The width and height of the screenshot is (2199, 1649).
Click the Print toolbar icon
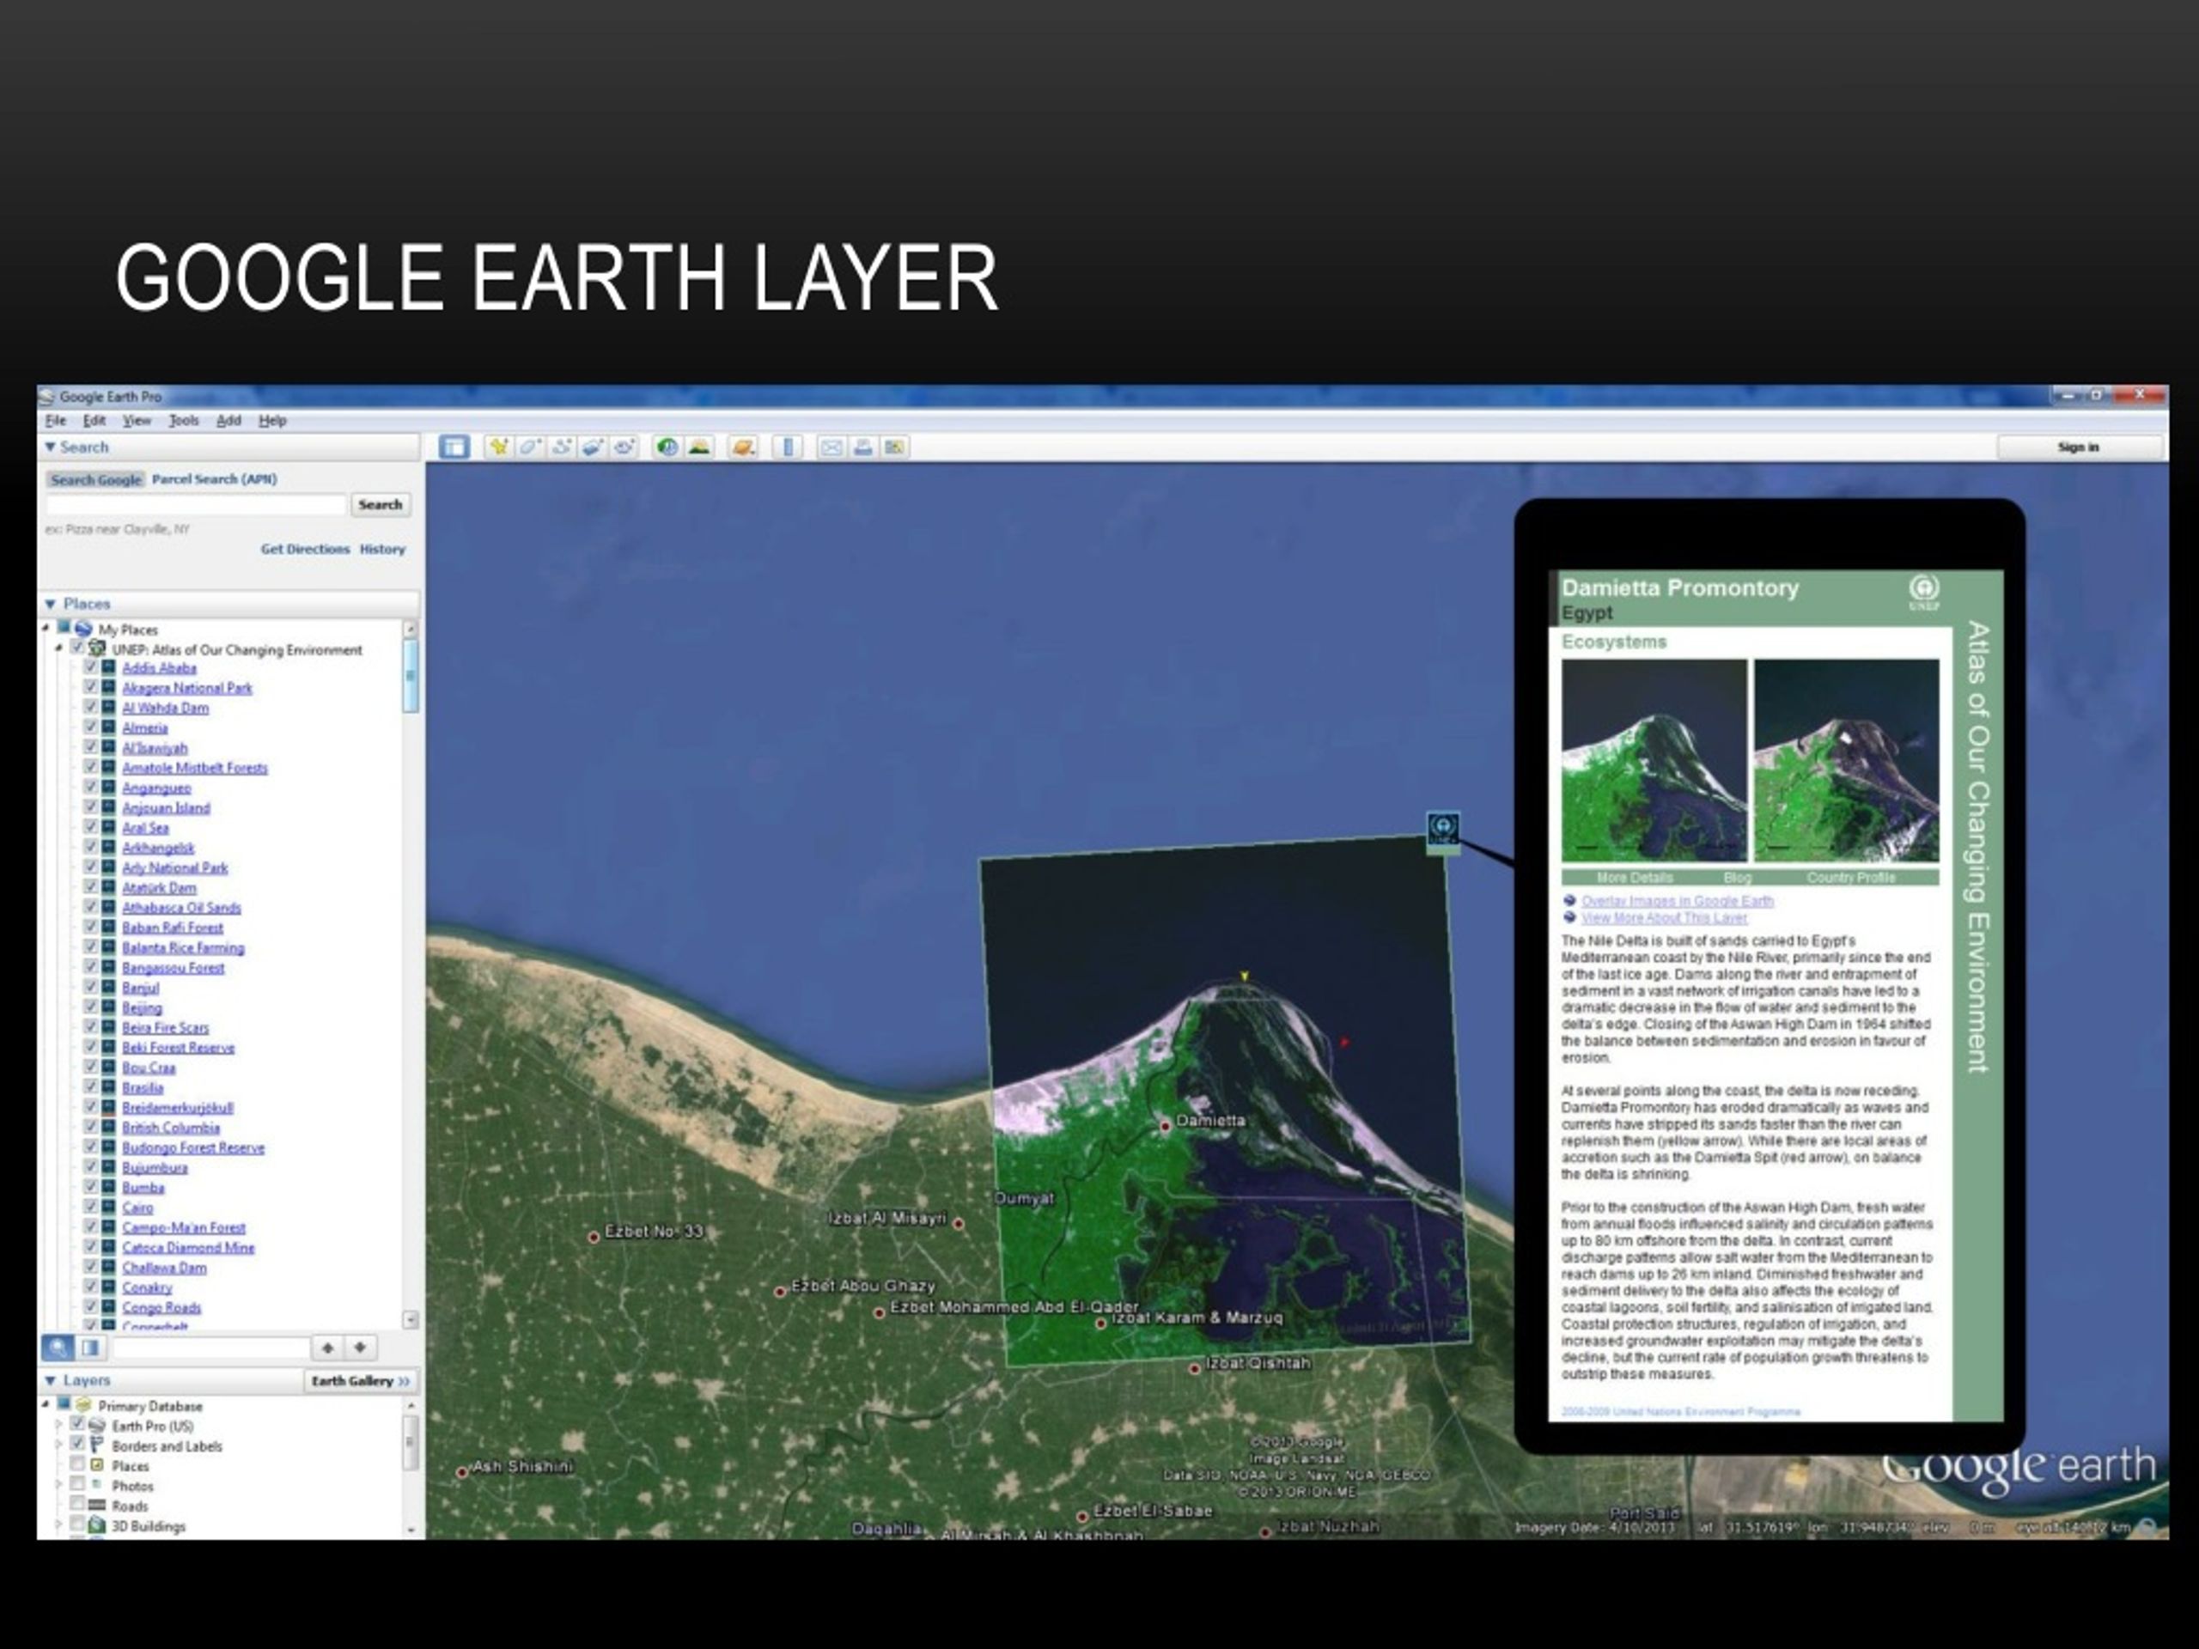coord(863,447)
